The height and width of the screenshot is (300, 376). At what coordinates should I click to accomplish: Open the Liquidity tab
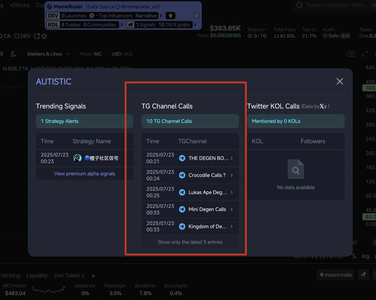pyautogui.click(x=37, y=276)
